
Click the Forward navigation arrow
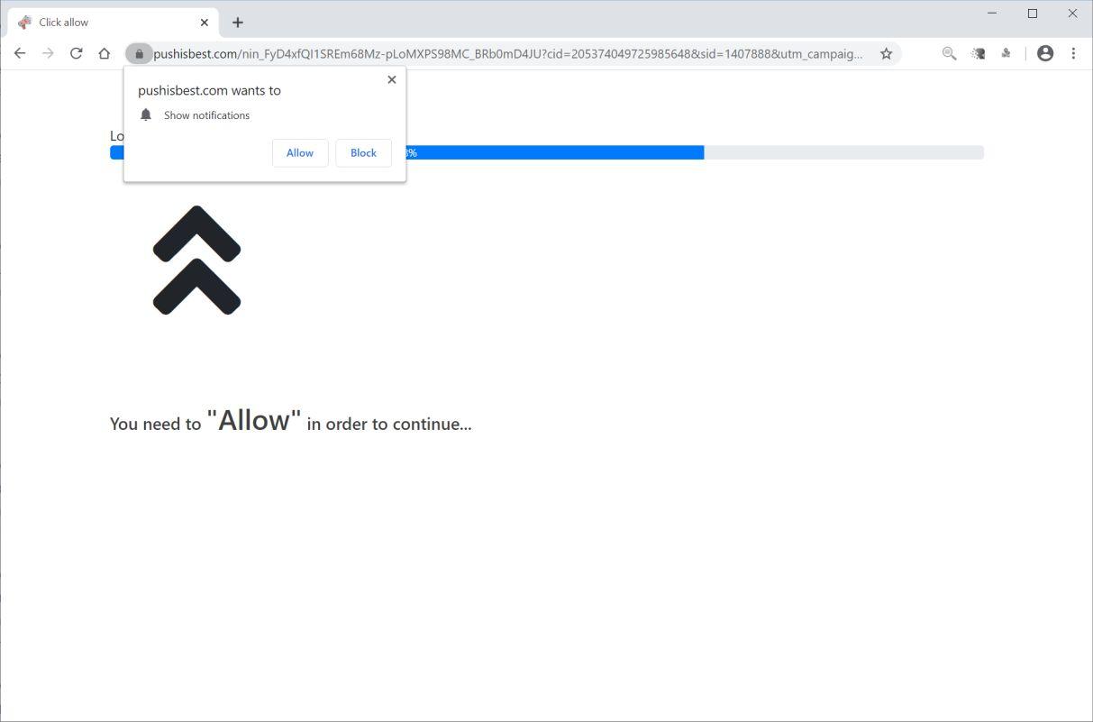click(x=48, y=53)
